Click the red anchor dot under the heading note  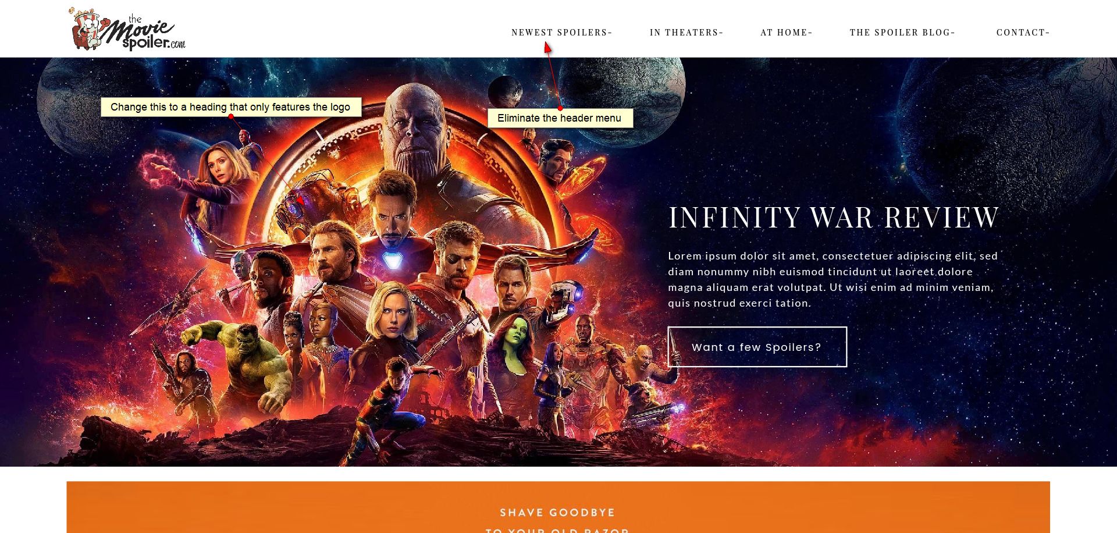tap(231, 116)
